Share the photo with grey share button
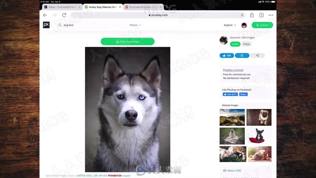The image size is (316, 178). click(257, 56)
